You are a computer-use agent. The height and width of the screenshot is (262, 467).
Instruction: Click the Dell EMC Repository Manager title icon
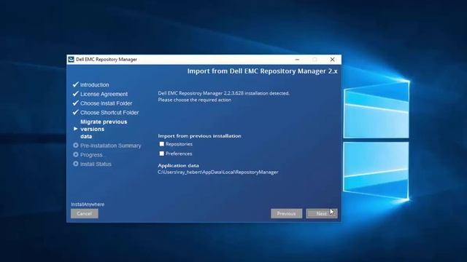coord(72,60)
